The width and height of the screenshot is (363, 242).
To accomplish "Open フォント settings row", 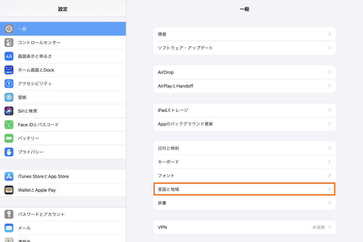I will click(244, 176).
